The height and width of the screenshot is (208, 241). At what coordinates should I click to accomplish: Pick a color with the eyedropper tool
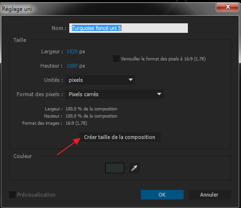click(134, 168)
